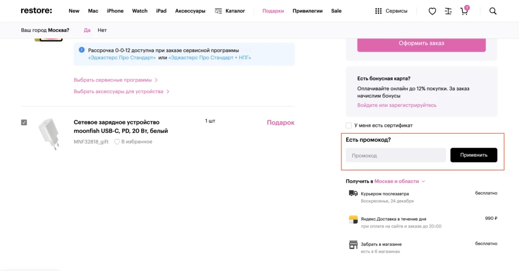Click the Оформить заказ button
Viewport: 519px width, 271px height.
click(421, 45)
